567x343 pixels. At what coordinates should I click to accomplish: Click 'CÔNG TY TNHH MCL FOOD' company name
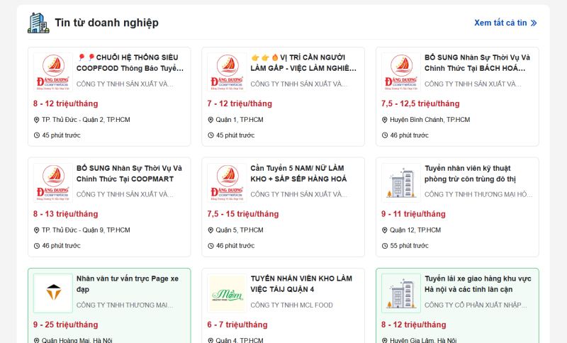[x=291, y=305]
